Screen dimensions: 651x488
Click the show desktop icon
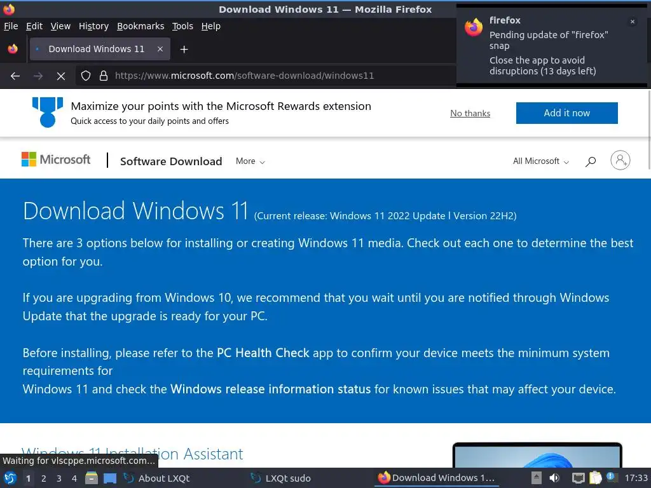click(110, 478)
